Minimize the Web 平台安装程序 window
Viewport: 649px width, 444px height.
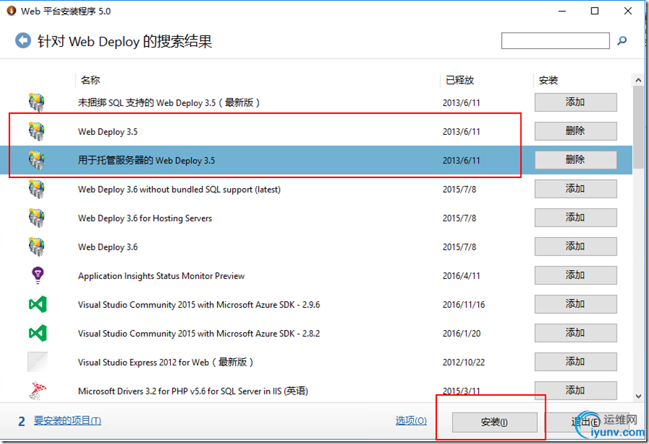pyautogui.click(x=562, y=11)
